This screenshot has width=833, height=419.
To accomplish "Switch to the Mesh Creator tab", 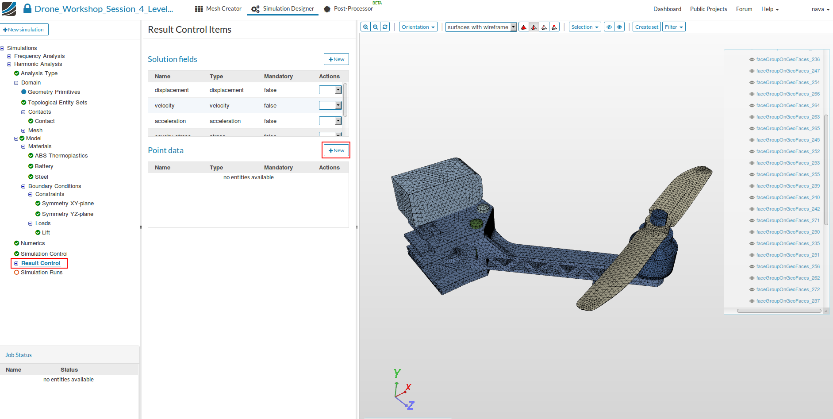I will 218,9.
